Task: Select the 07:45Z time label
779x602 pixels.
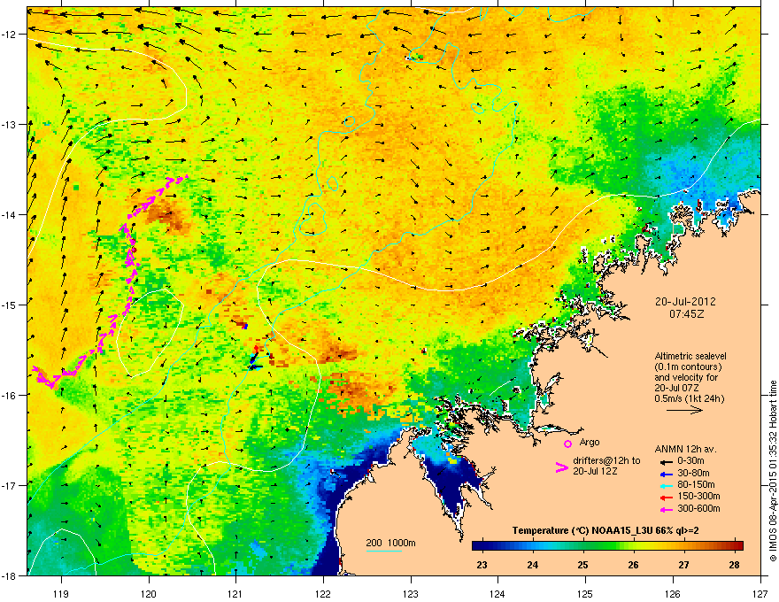Action: click(x=687, y=314)
